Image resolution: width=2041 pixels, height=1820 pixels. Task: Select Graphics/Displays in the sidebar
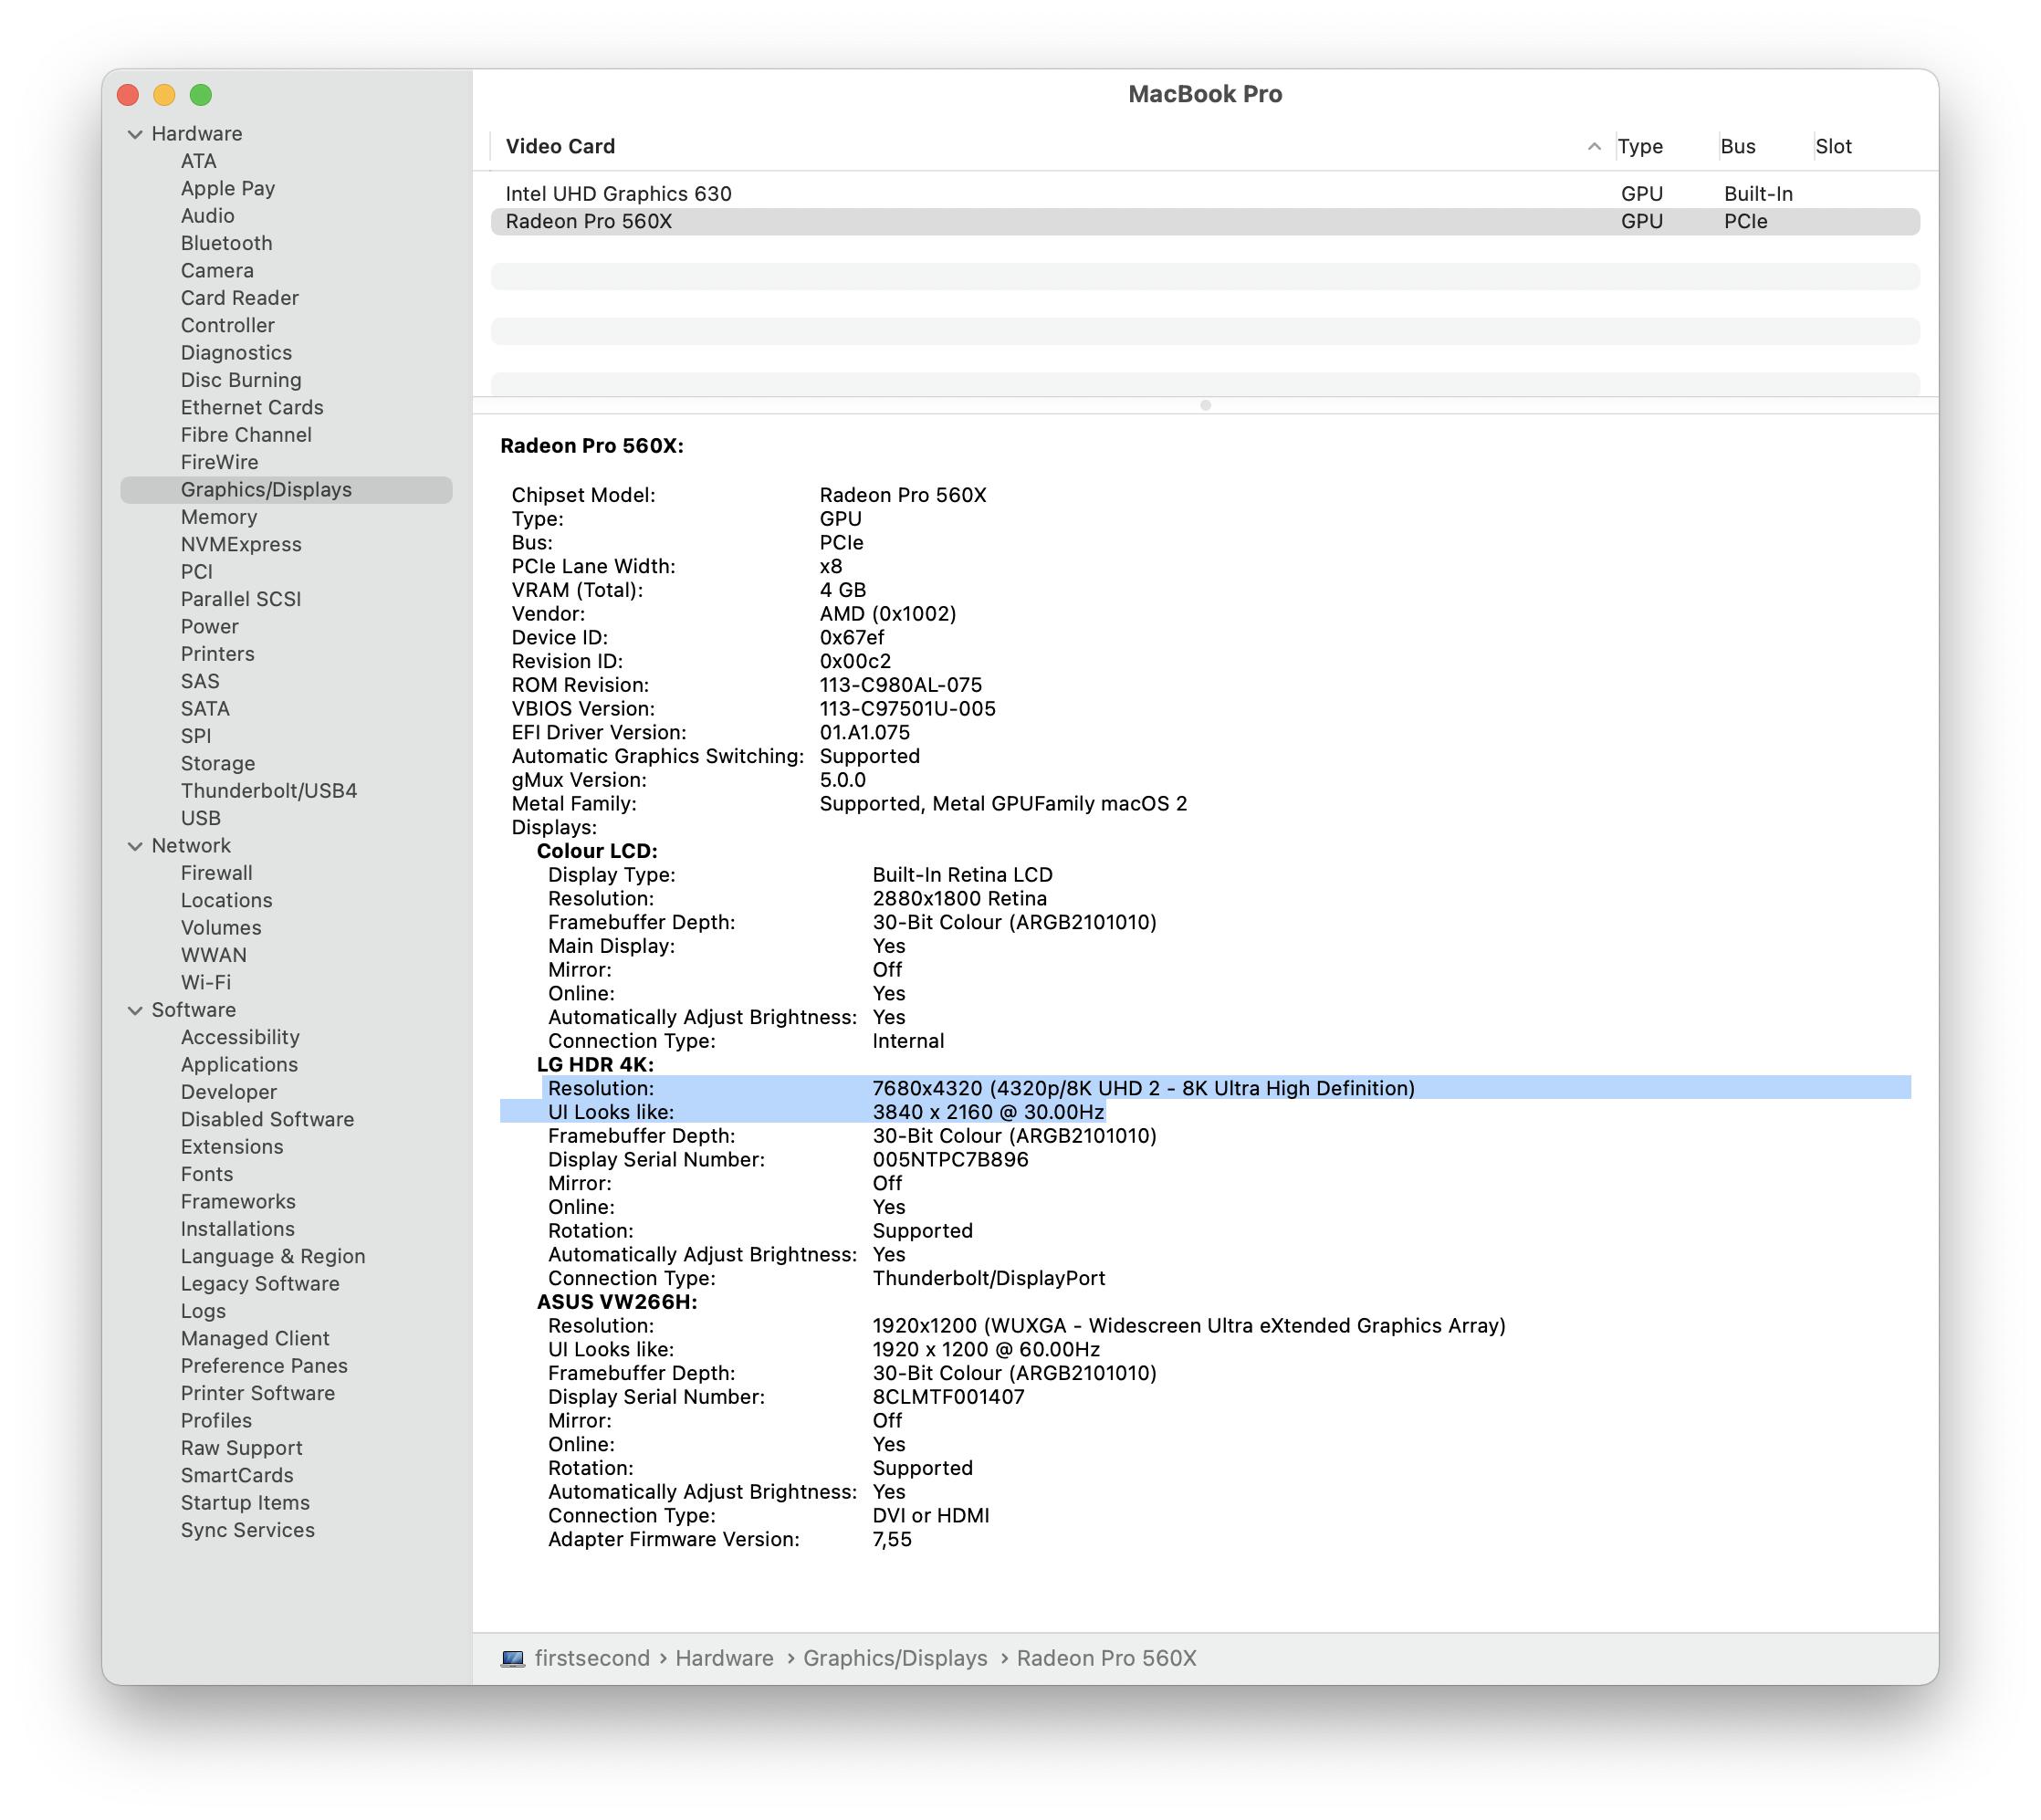pos(286,490)
